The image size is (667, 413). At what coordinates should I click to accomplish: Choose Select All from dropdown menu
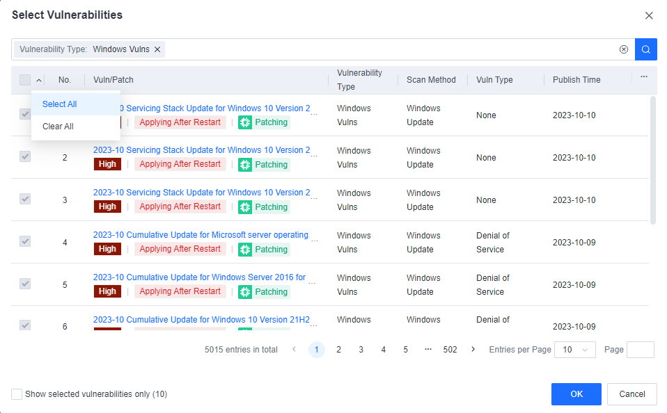[x=60, y=104]
